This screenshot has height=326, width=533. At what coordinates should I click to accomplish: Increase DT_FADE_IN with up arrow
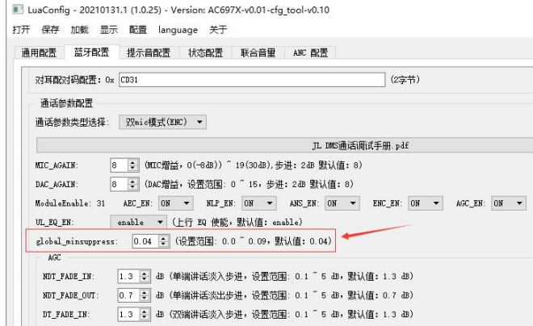point(145,311)
